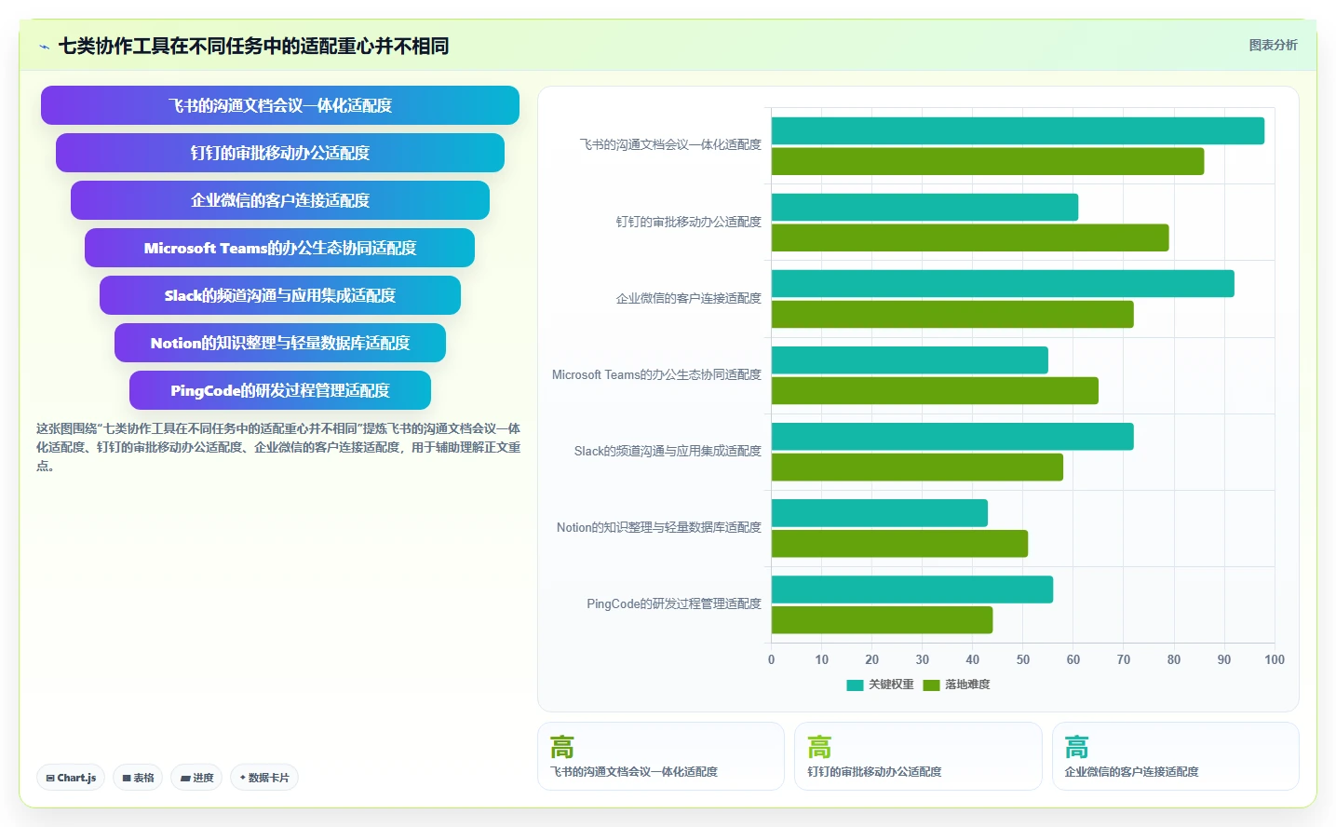Click the green 落地难度 bar for 企业微信
1336x827 pixels.
tap(952, 314)
